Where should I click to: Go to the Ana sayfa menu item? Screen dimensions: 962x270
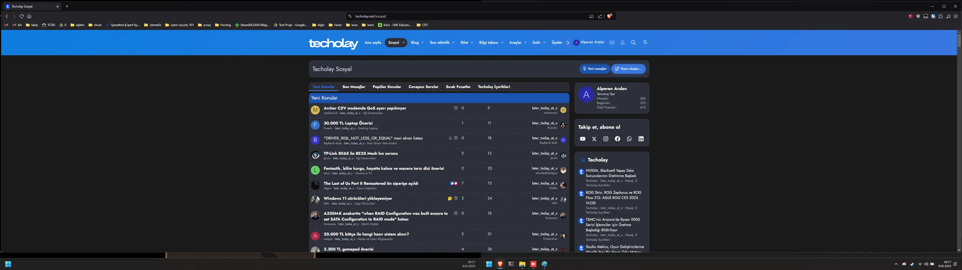(373, 42)
